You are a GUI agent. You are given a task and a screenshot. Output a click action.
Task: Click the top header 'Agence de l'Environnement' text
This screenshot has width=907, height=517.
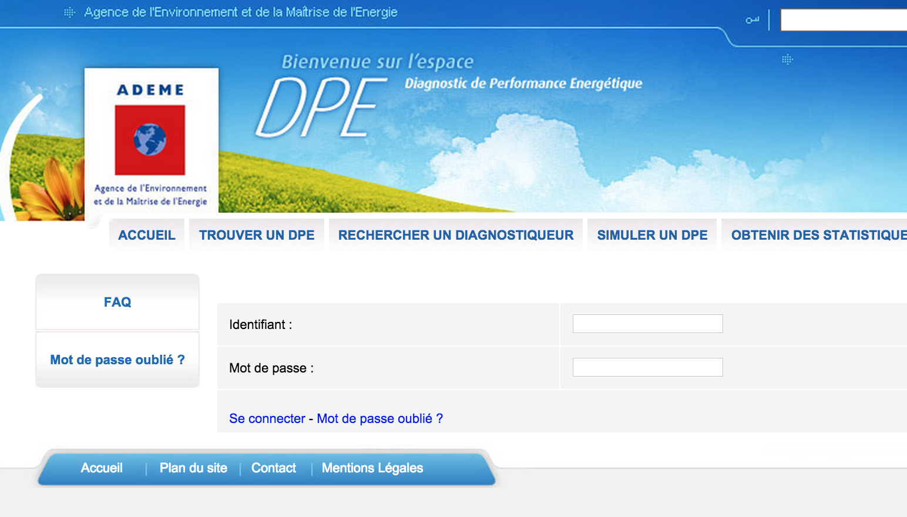coord(241,12)
